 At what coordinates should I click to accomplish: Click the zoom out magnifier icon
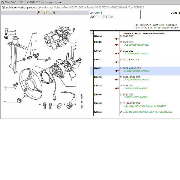pyautogui.click(x=45, y=12)
